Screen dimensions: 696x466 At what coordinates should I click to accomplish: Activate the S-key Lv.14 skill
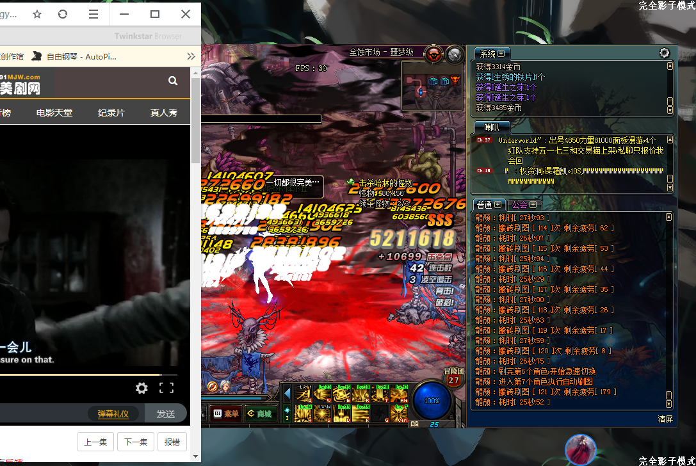322,413
